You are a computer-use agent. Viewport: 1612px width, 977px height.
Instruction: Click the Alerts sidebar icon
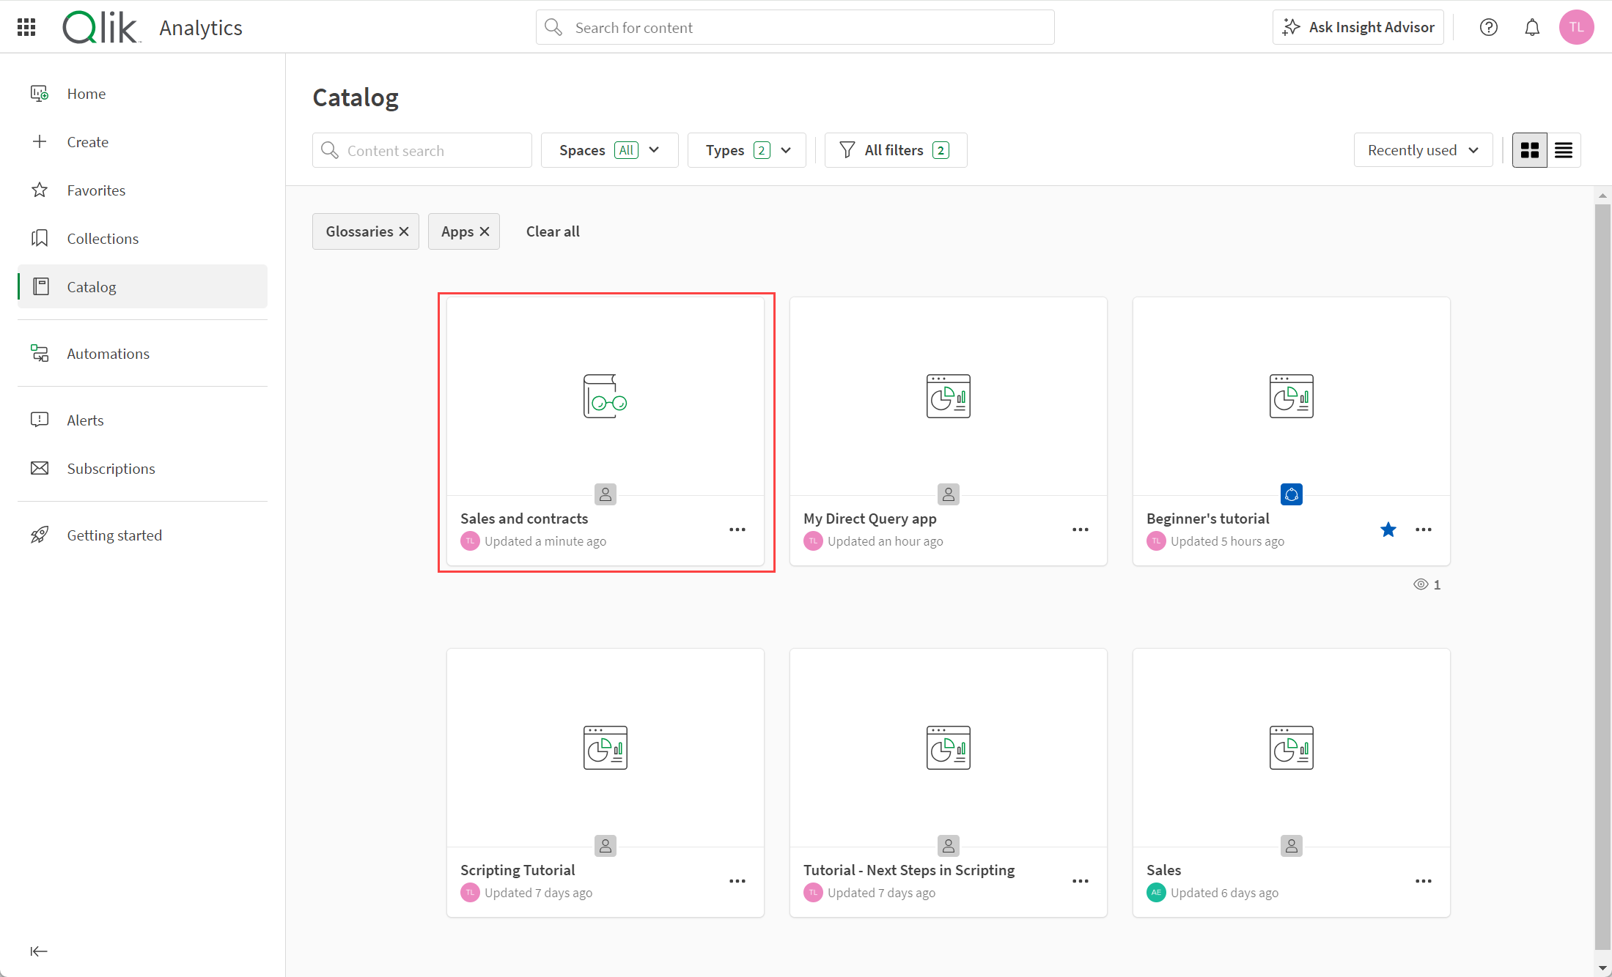(x=40, y=419)
